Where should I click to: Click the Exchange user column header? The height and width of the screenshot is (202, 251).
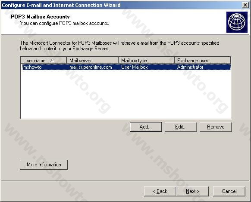[203, 61]
